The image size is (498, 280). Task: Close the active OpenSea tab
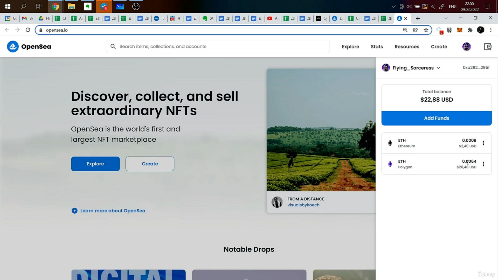406,18
